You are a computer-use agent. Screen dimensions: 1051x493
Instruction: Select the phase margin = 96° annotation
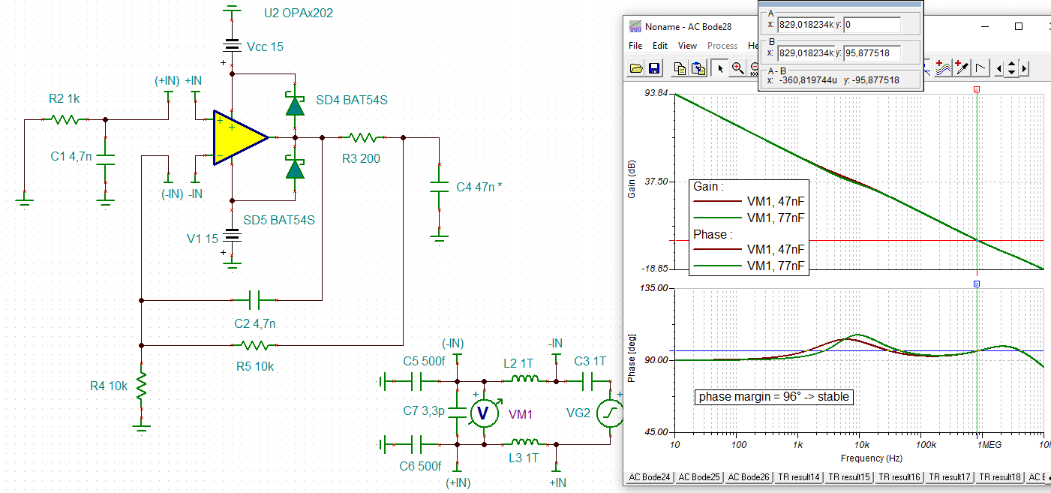pos(773,396)
